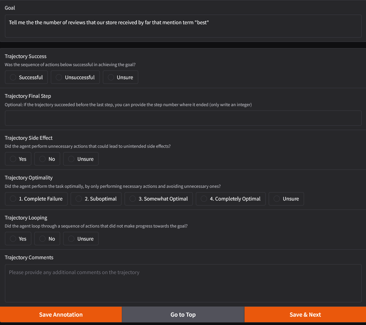Click the Trajectory Final Step input field
The image size is (366, 325).
click(x=183, y=118)
